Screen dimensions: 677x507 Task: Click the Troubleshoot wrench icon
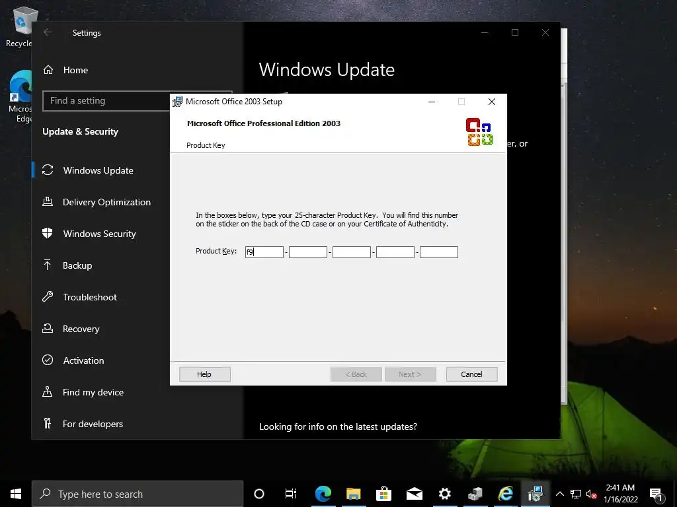48,296
